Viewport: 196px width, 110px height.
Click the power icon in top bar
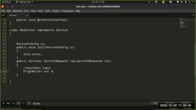coord(190,2)
